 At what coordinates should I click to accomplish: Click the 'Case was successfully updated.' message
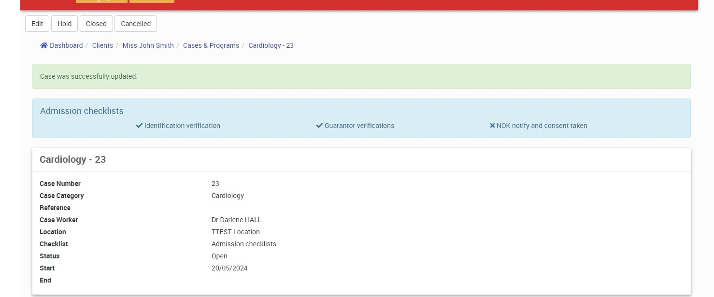(x=89, y=76)
